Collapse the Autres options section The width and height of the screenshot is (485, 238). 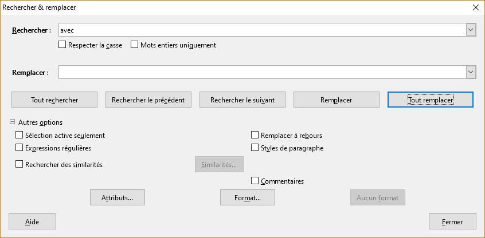[x=12, y=122]
